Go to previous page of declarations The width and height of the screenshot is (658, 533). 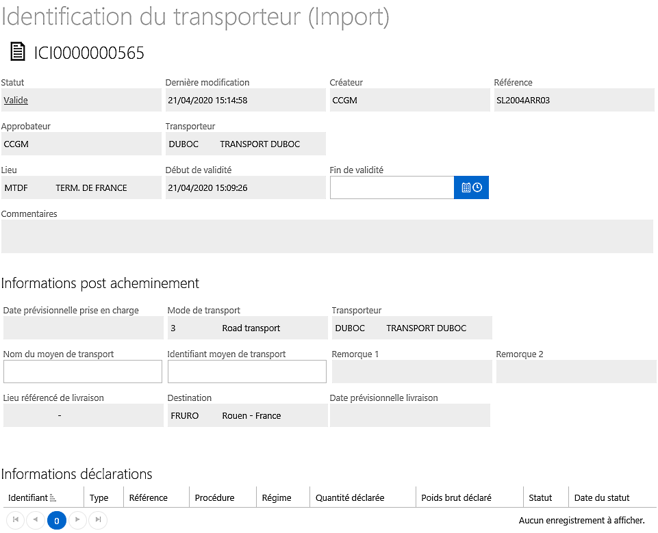(36, 520)
